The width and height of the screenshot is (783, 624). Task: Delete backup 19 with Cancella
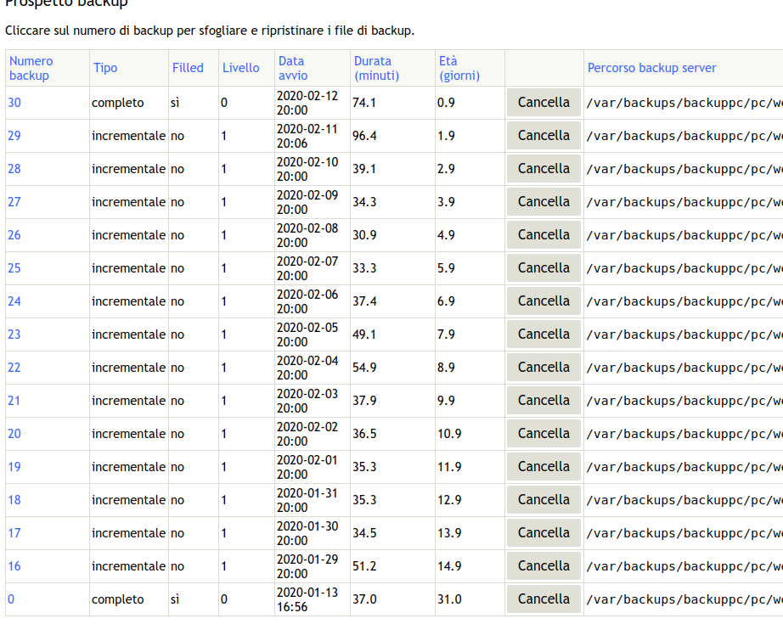coord(544,467)
